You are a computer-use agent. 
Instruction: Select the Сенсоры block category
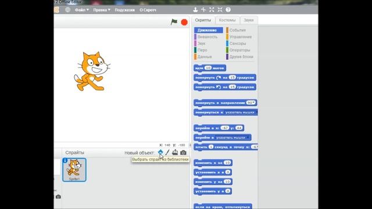pyautogui.click(x=238, y=44)
